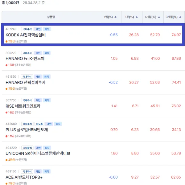Click the 1일 value 1.80
The image size is (185, 185).
(114, 153)
